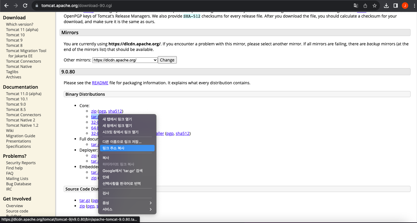
Task: Open Migration Guide link
Action: (x=21, y=136)
